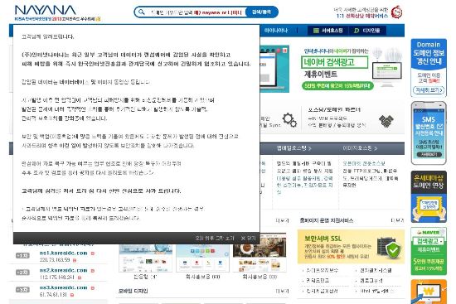Click 더보기 beside 홈페이지 운영 지원서비스
Image resolution: width=456 pixels, height=304 pixels.
click(x=397, y=220)
